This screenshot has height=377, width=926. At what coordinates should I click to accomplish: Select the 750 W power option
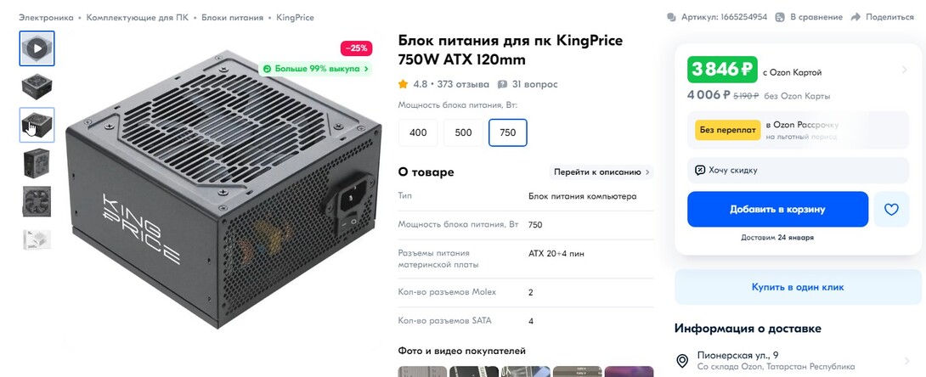point(508,132)
